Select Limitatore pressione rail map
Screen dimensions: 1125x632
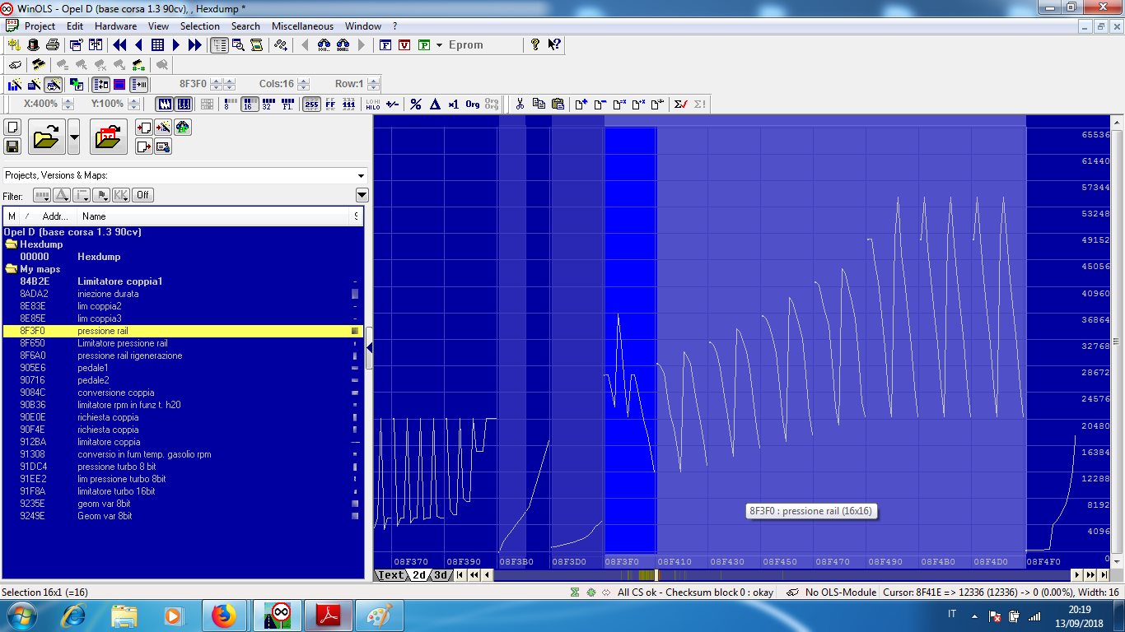182,343
